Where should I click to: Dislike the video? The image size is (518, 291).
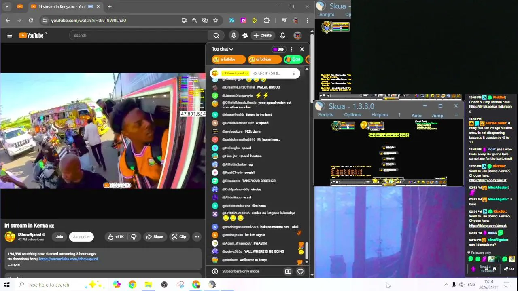tap(134, 237)
